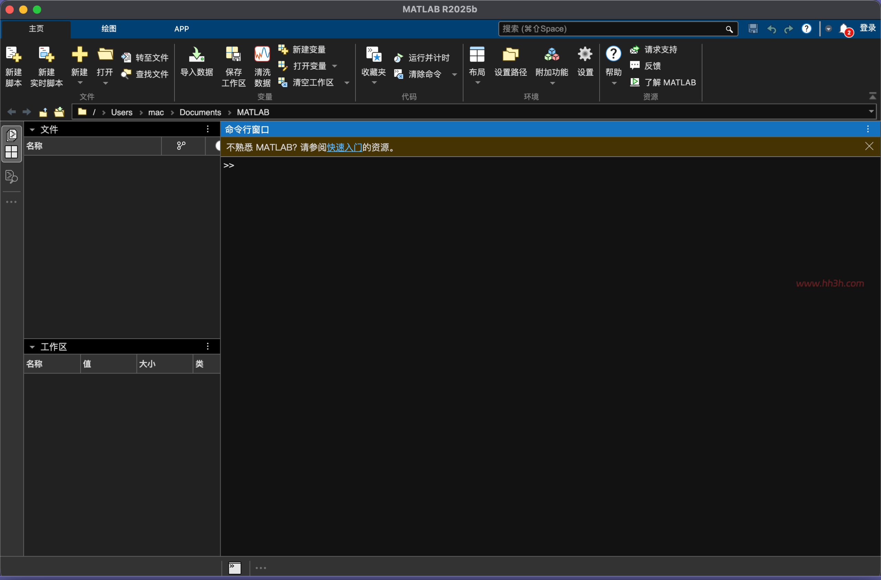Image resolution: width=881 pixels, height=580 pixels.
Task: Click the save disk icon in quick access bar
Action: pos(753,29)
